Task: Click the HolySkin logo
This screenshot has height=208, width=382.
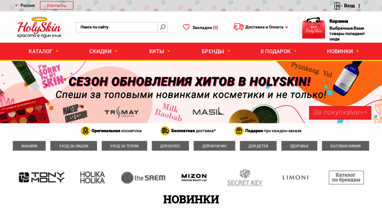Action: pyautogui.click(x=39, y=27)
